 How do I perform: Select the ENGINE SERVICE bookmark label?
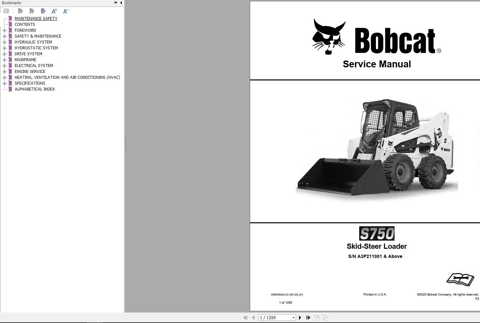coord(30,72)
